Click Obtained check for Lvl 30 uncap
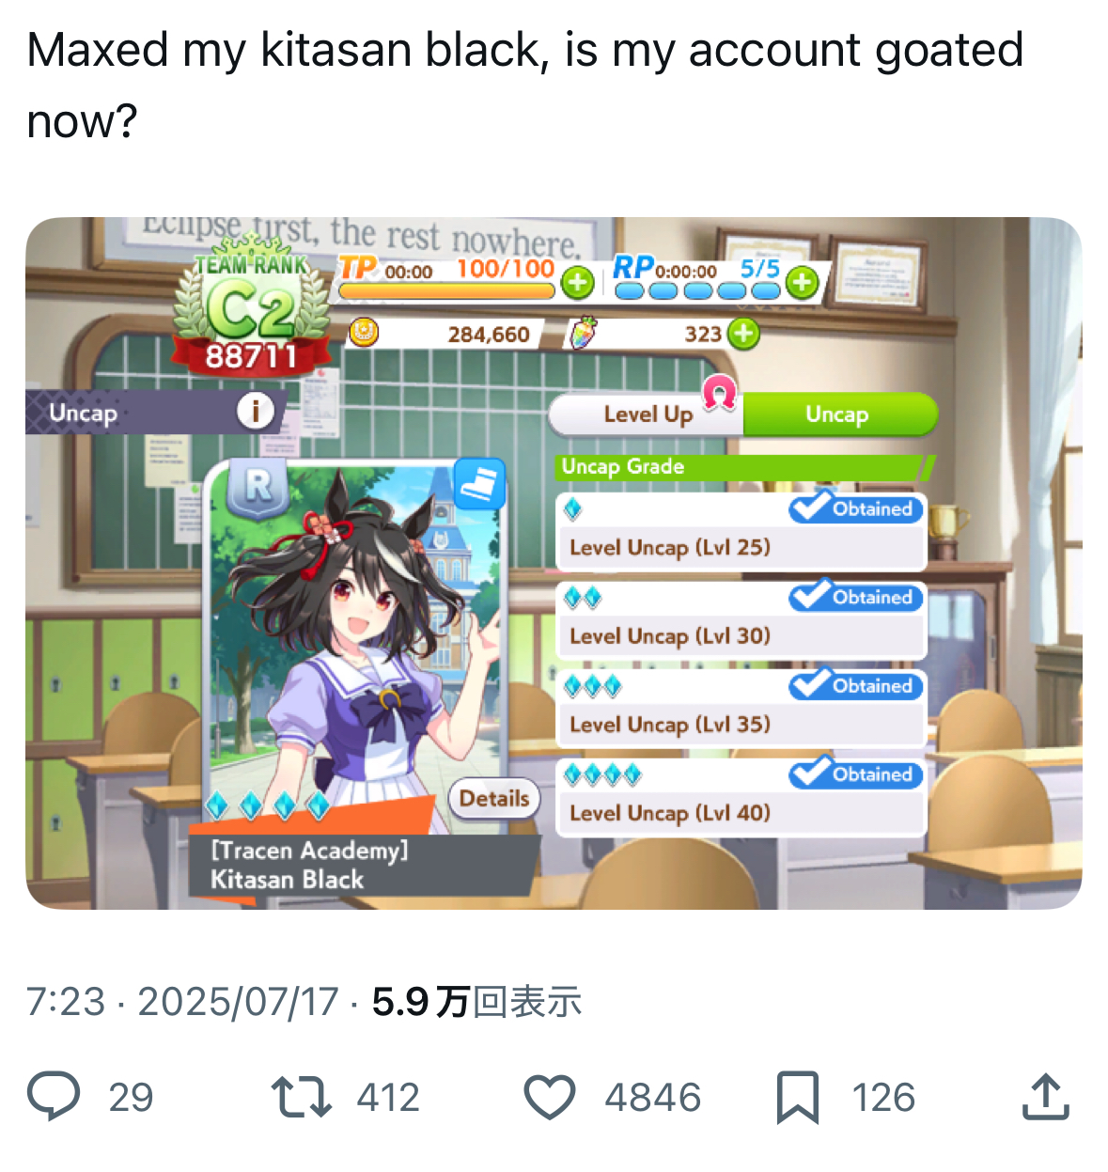The image size is (1108, 1172). (x=855, y=597)
